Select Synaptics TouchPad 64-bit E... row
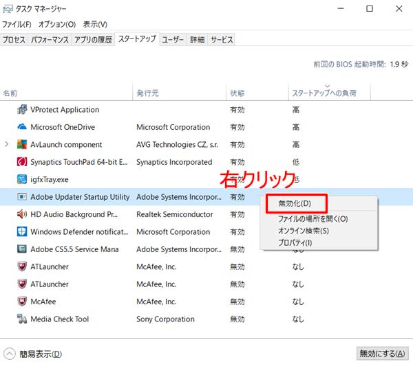This screenshot has height=366, width=413. pyautogui.click(x=79, y=162)
